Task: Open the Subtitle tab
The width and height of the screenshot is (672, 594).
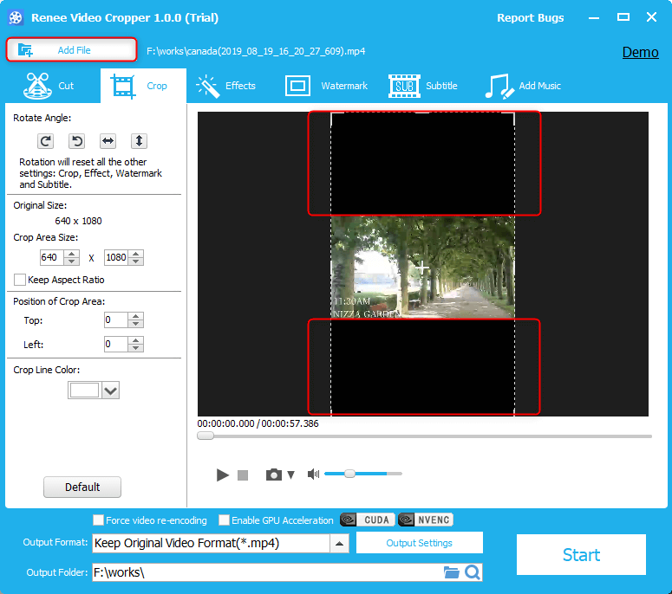Action: point(423,86)
